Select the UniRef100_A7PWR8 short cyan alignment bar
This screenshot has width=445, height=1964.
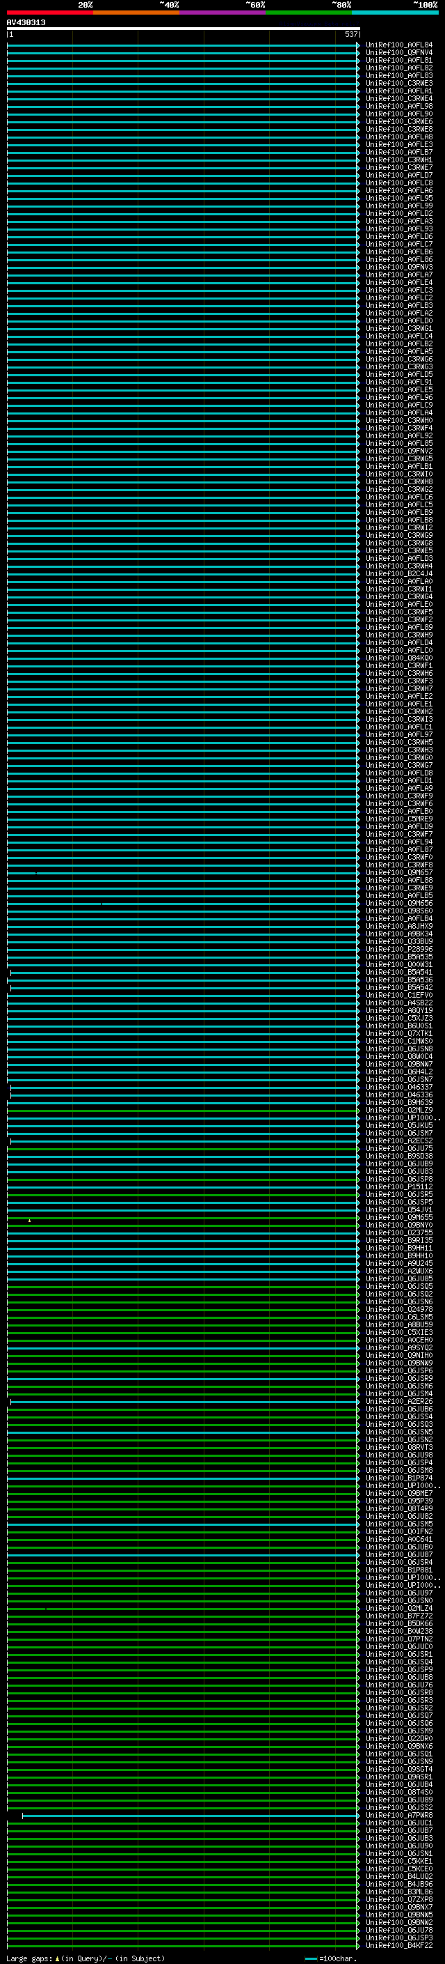click(x=191, y=1816)
